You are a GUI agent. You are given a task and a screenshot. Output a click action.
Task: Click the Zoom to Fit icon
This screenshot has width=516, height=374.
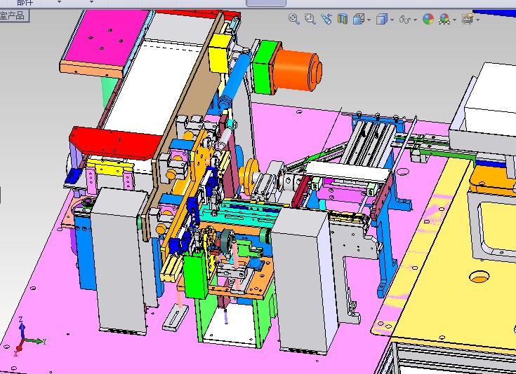pos(294,19)
